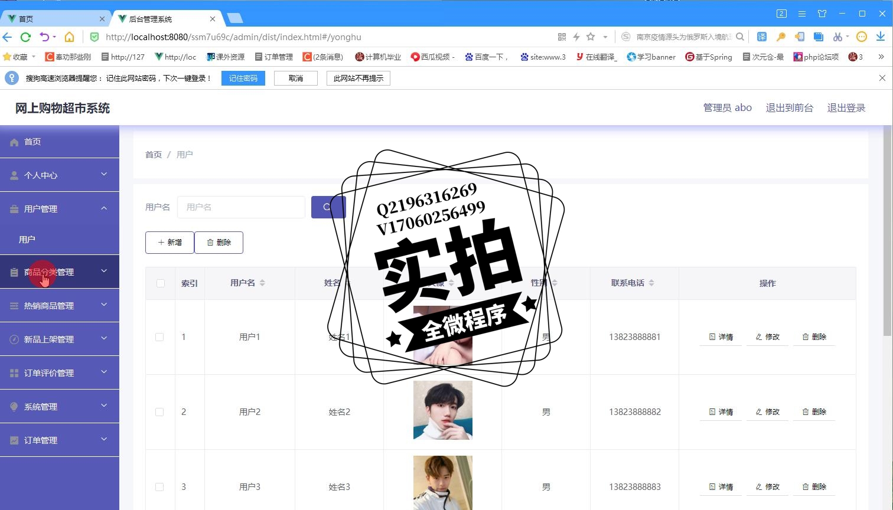Click the page vertical scrollbar
The image size is (893, 510).
[x=888, y=231]
